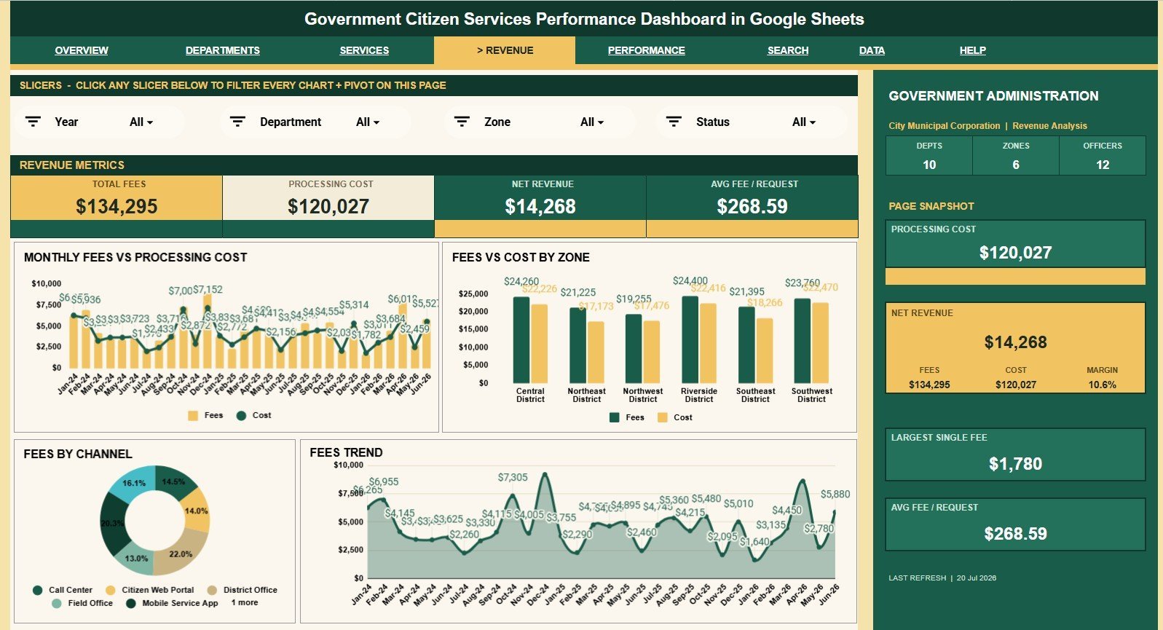
Task: Click the Riverside District fees bar
Action: [690, 339]
